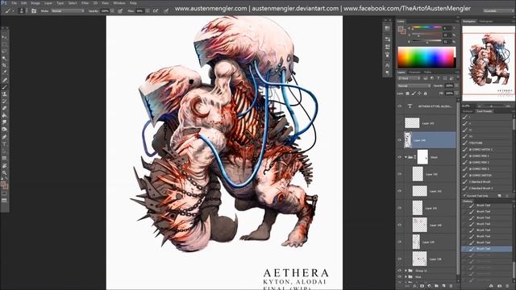Select the Lasso tool
The image size is (516, 290).
[4, 52]
